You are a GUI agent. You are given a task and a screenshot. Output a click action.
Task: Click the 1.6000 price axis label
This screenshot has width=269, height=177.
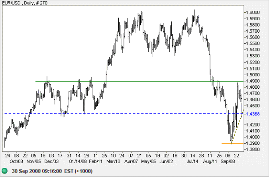click(253, 12)
